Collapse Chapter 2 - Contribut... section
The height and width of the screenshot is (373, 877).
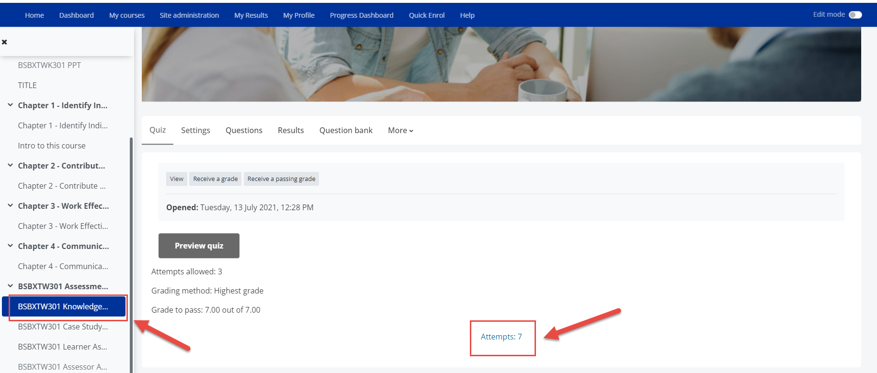10,165
